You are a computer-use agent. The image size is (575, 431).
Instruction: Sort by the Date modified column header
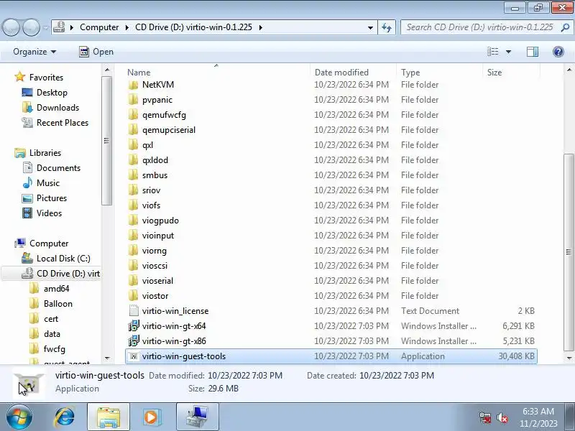click(354, 73)
